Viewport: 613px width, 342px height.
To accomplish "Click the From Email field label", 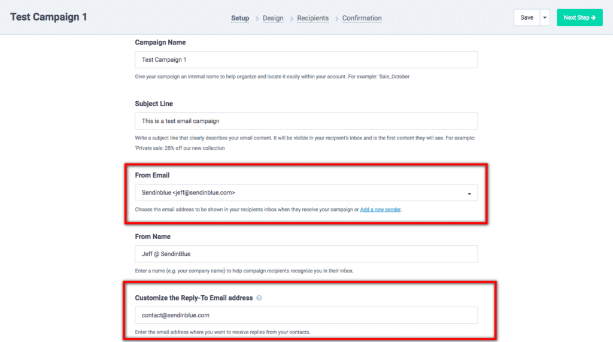I will coord(152,175).
